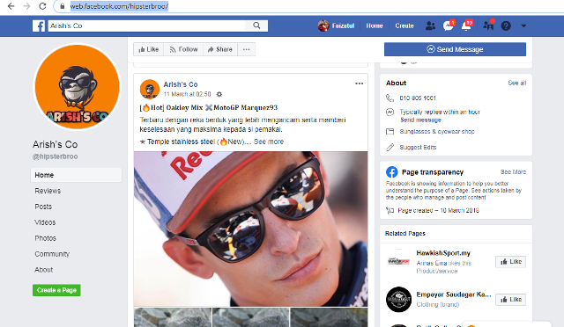564x327 pixels.
Task: Share the Arish's Co page
Action: (220, 49)
